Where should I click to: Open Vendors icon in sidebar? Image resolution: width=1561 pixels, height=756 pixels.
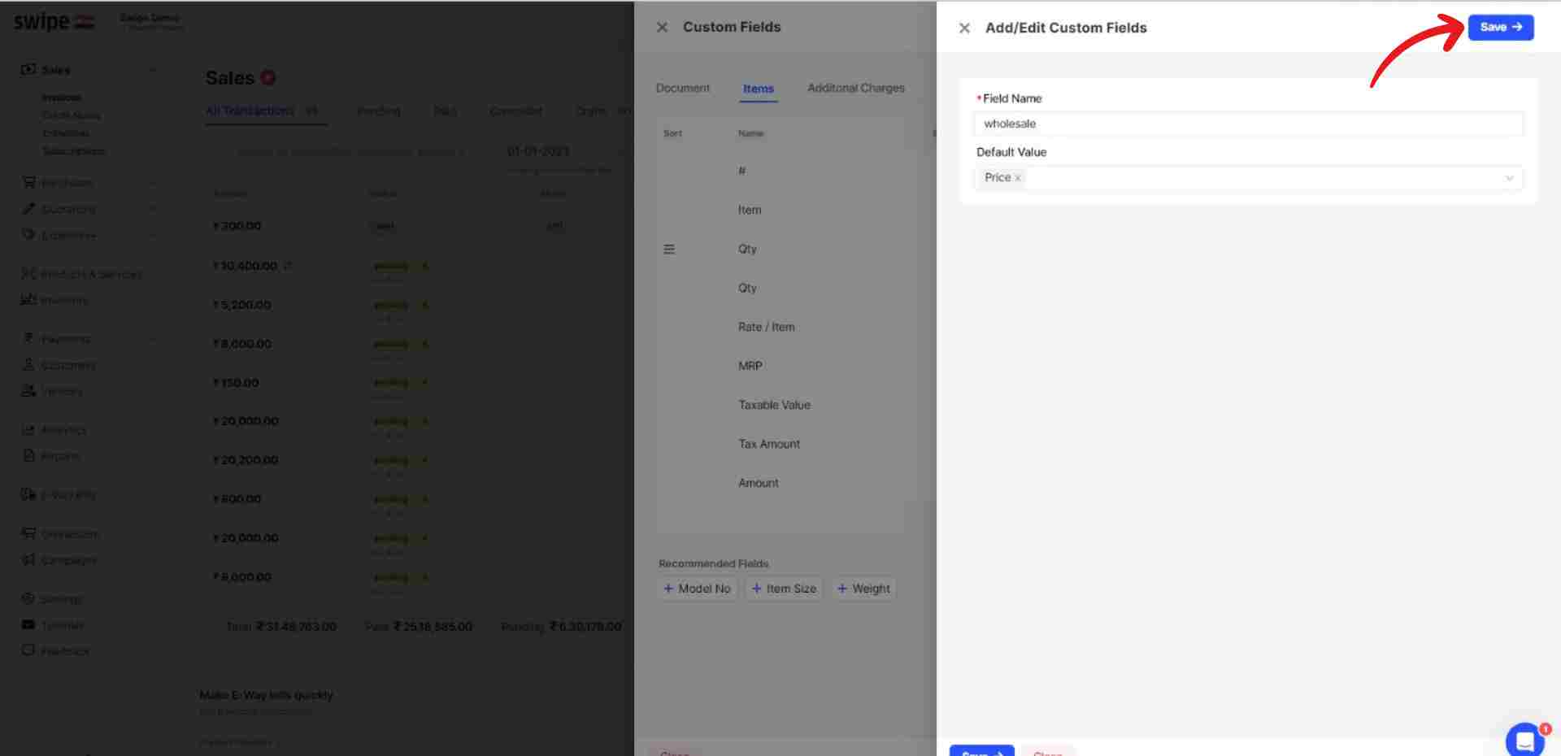(x=28, y=391)
